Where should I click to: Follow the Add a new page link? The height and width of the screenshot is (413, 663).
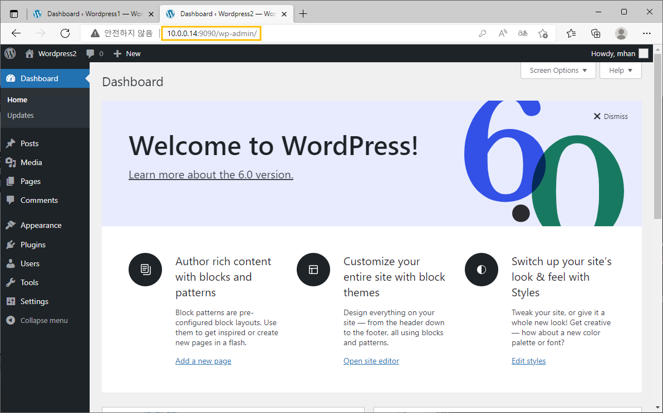(x=203, y=361)
